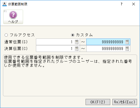Viewport: 140px width, 108px height.
Task: Click the ヘルプ F1 toolbar button label
Action: click(x=13, y=22)
